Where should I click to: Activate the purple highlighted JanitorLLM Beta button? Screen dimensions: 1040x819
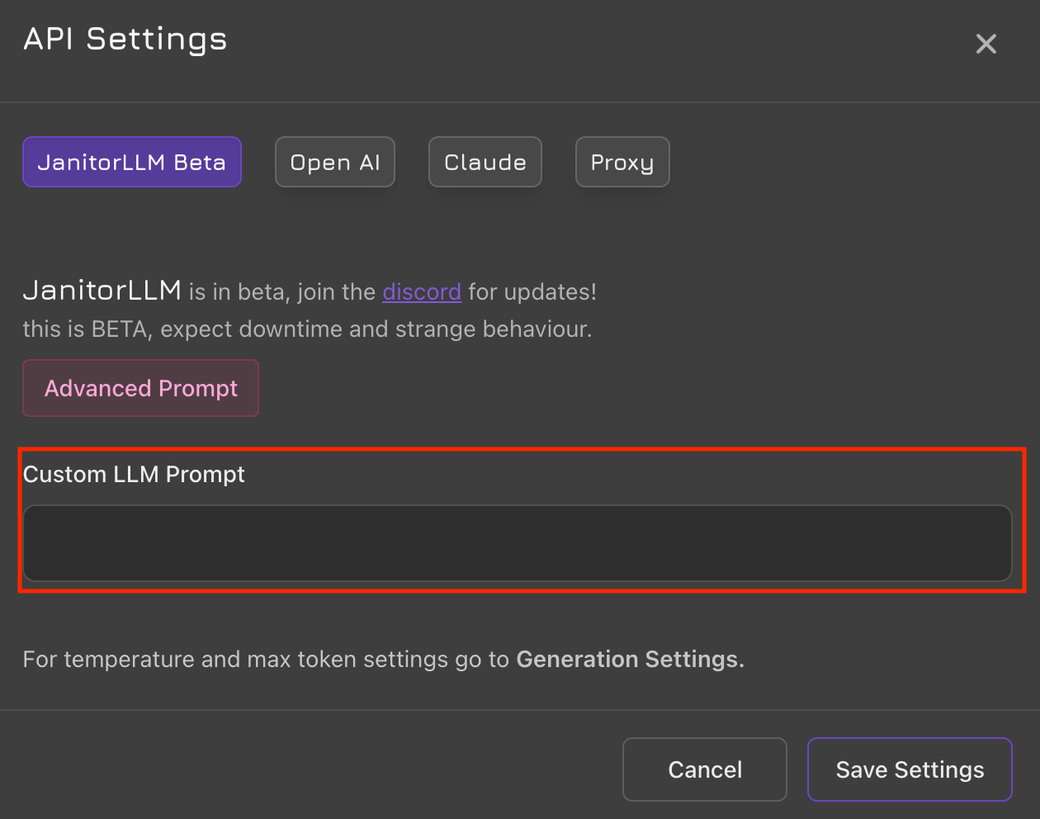132,162
